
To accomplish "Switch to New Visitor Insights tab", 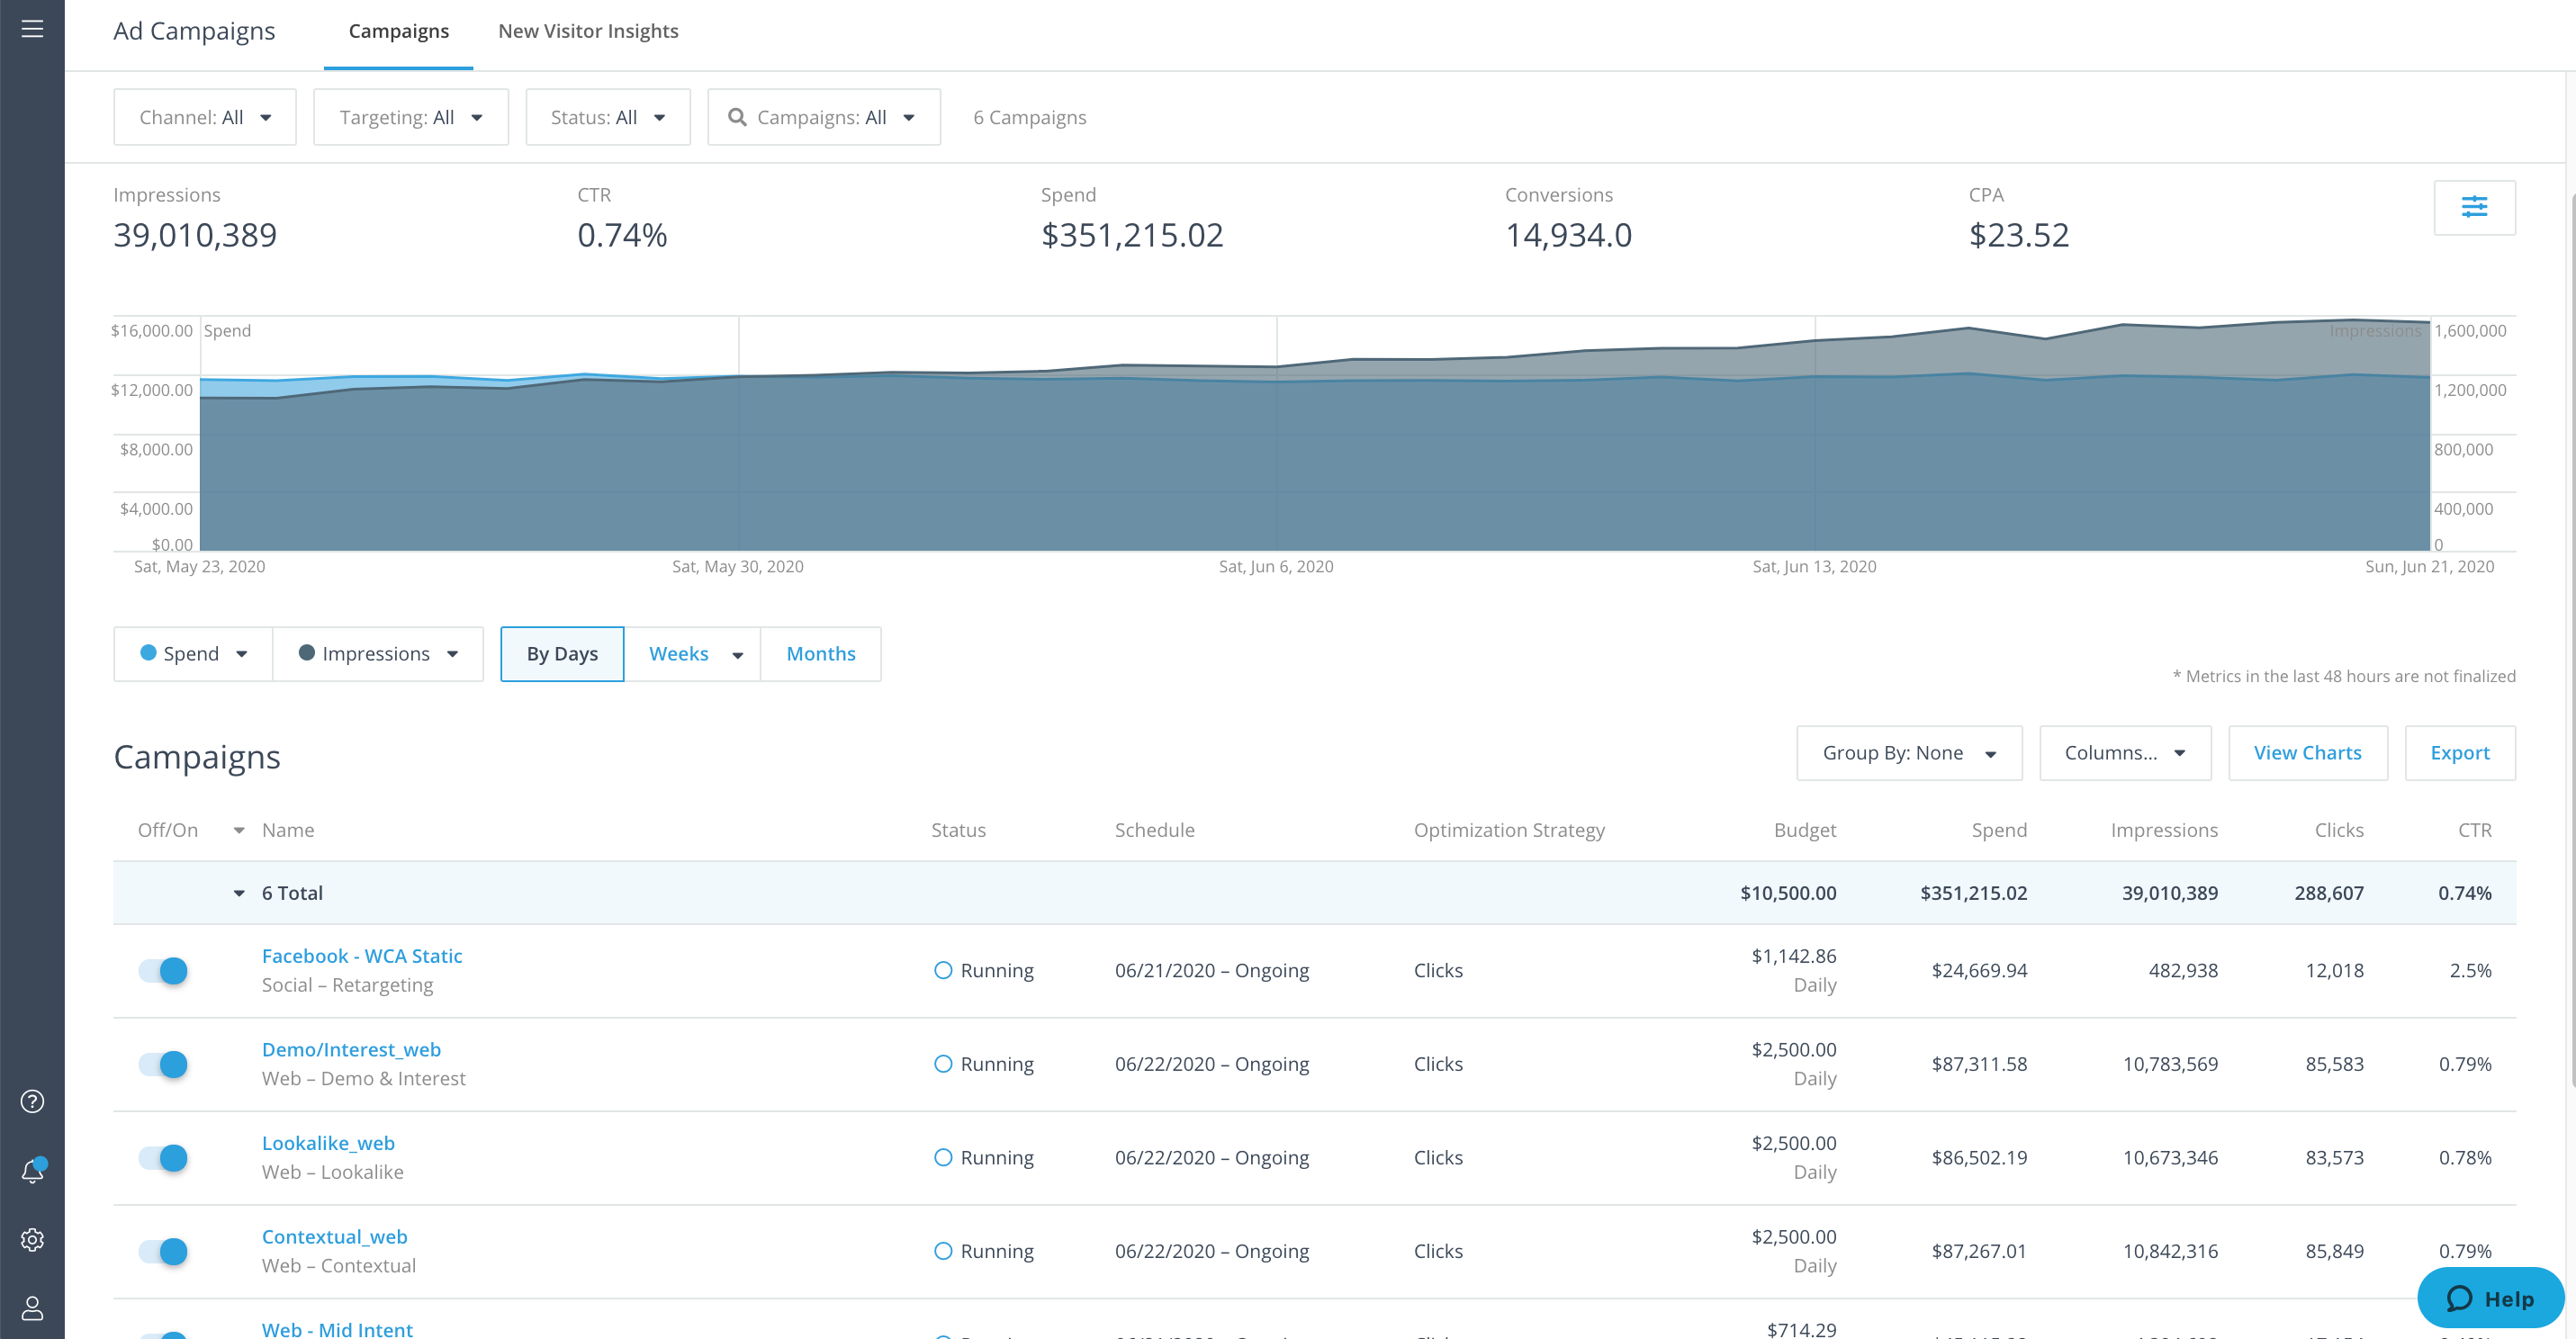I will pos(588,31).
